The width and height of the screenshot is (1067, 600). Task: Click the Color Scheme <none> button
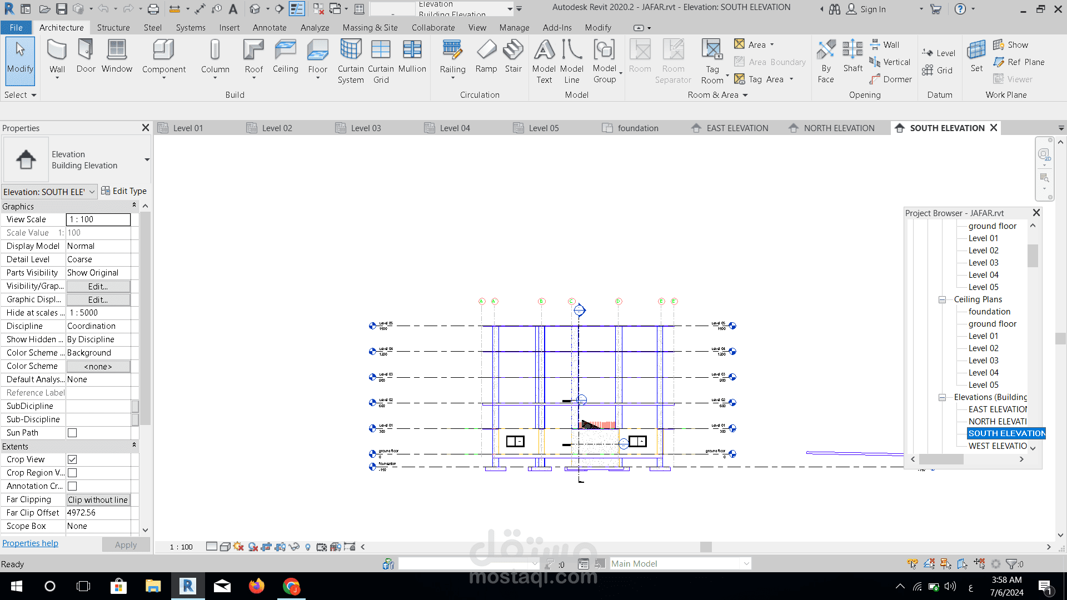coord(98,367)
